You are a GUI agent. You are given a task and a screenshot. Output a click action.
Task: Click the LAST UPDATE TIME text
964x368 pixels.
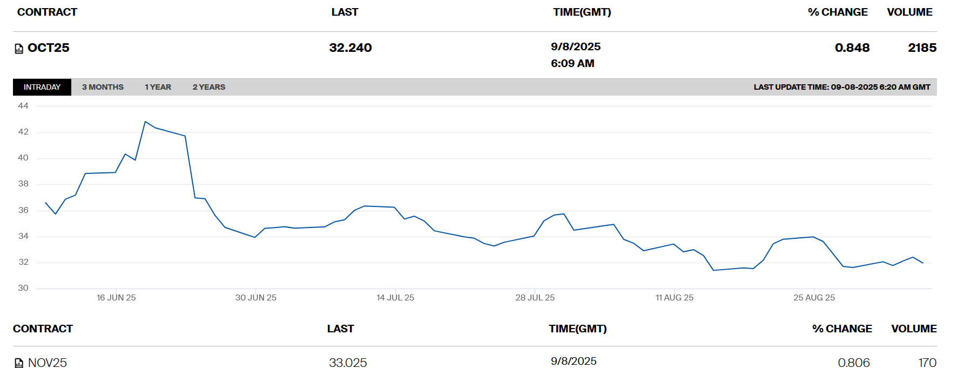[842, 87]
